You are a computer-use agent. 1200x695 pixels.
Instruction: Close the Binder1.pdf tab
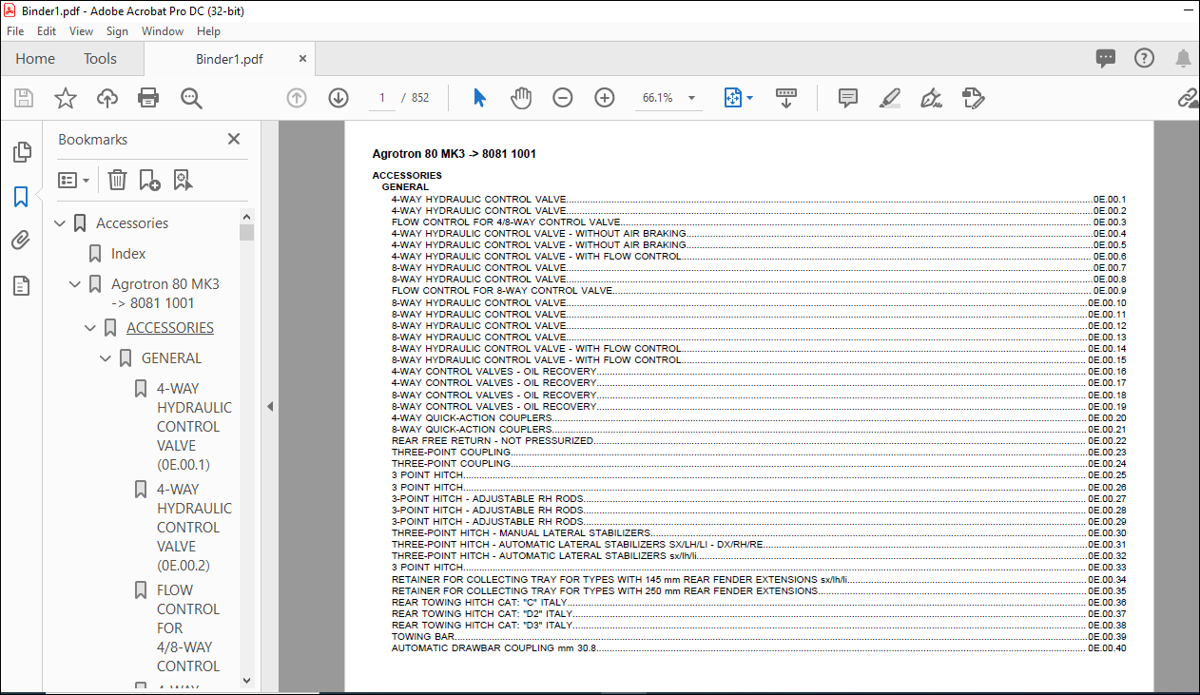pos(303,59)
